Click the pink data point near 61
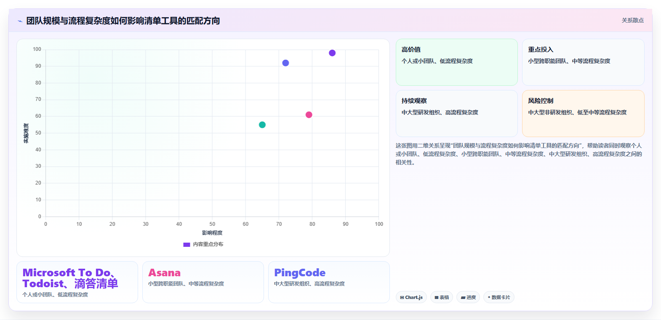Viewport: 661px width, 320px height. pyautogui.click(x=309, y=115)
